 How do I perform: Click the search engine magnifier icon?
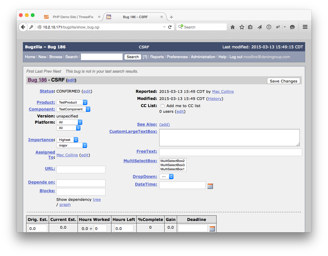coord(181,27)
